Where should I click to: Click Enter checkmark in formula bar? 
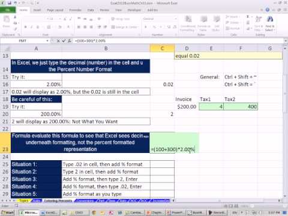click(64, 41)
